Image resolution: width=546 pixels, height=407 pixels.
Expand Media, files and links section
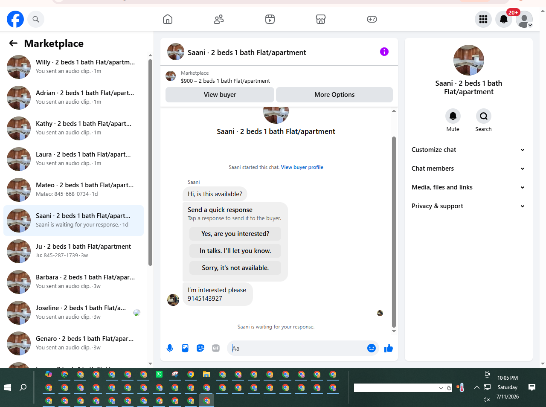click(468, 187)
